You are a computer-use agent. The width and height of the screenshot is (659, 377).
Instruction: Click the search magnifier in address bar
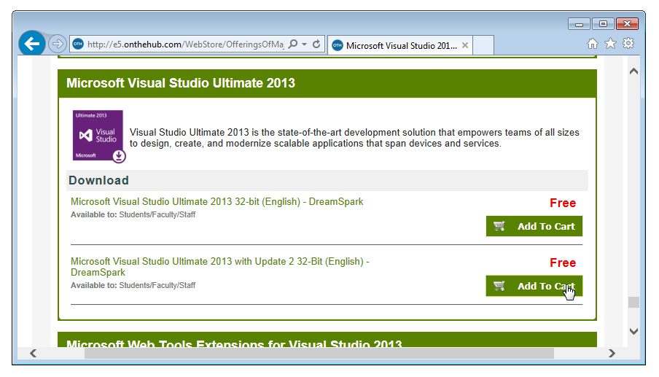coord(293,44)
